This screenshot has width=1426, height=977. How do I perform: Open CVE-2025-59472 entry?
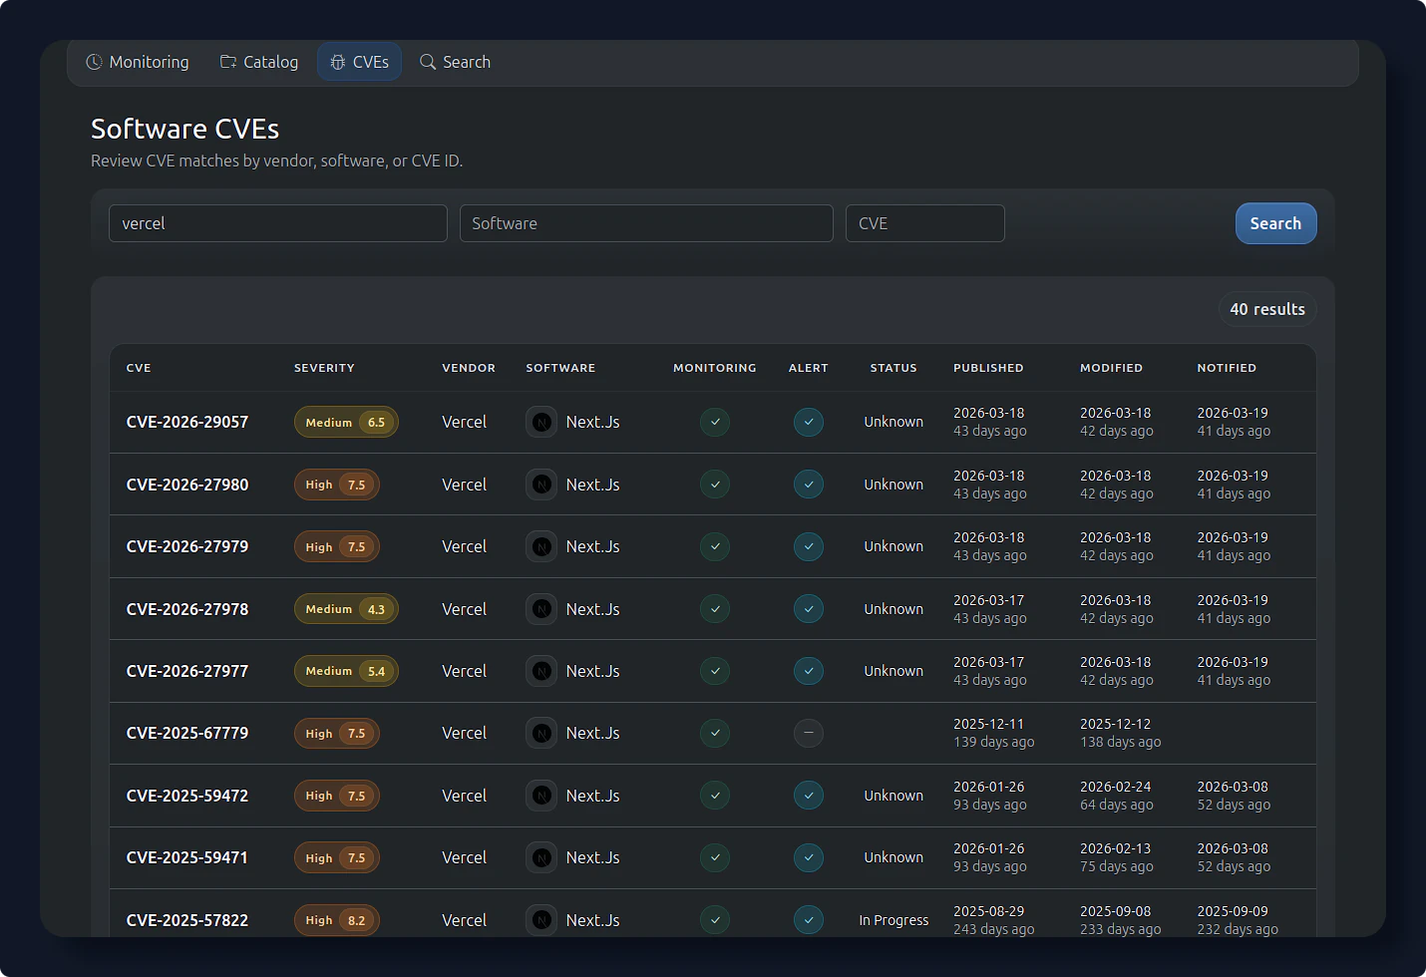187,796
